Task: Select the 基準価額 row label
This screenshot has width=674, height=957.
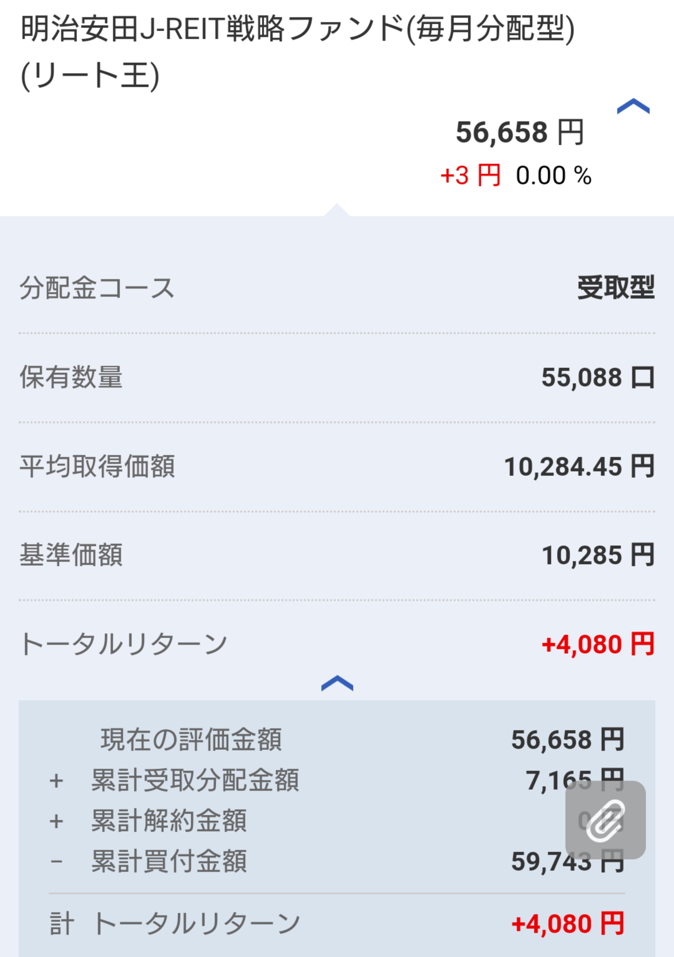Action: pos(71,555)
